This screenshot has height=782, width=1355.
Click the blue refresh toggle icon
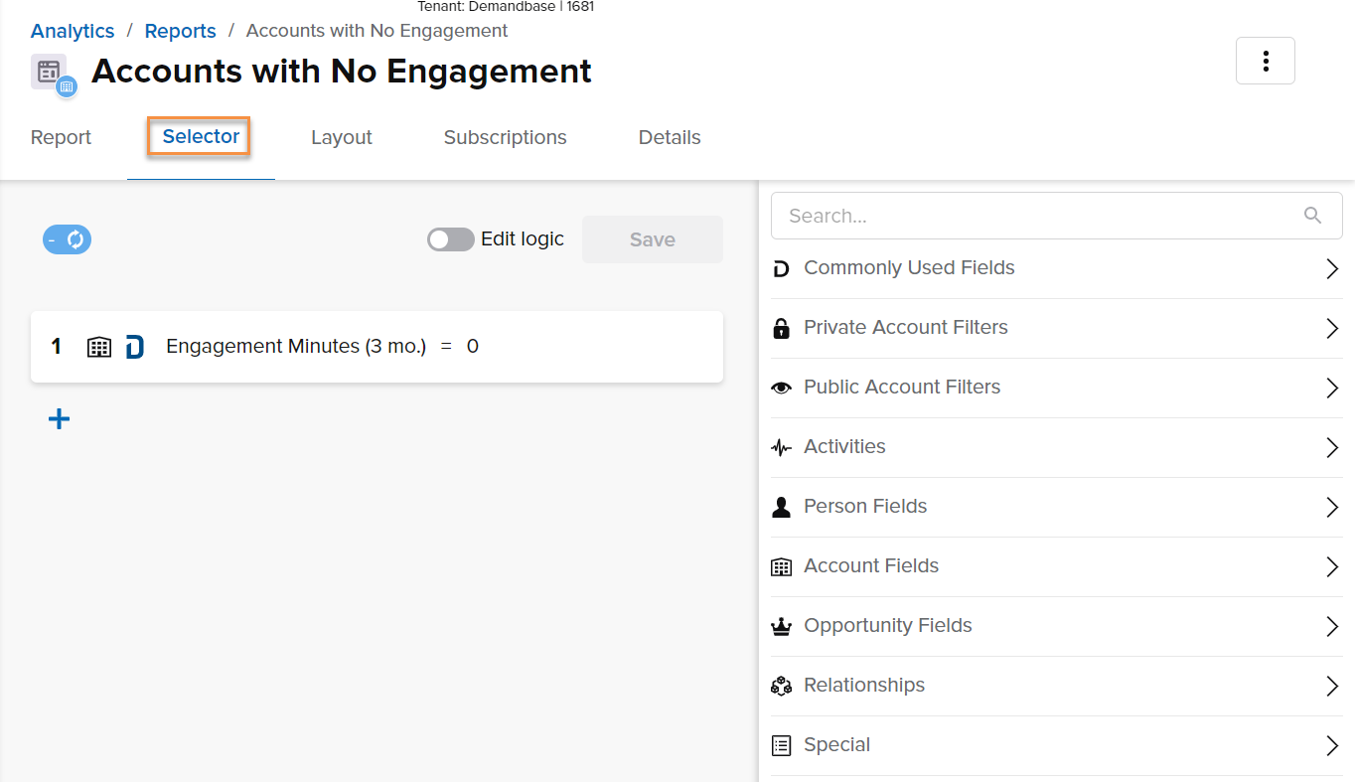click(67, 239)
